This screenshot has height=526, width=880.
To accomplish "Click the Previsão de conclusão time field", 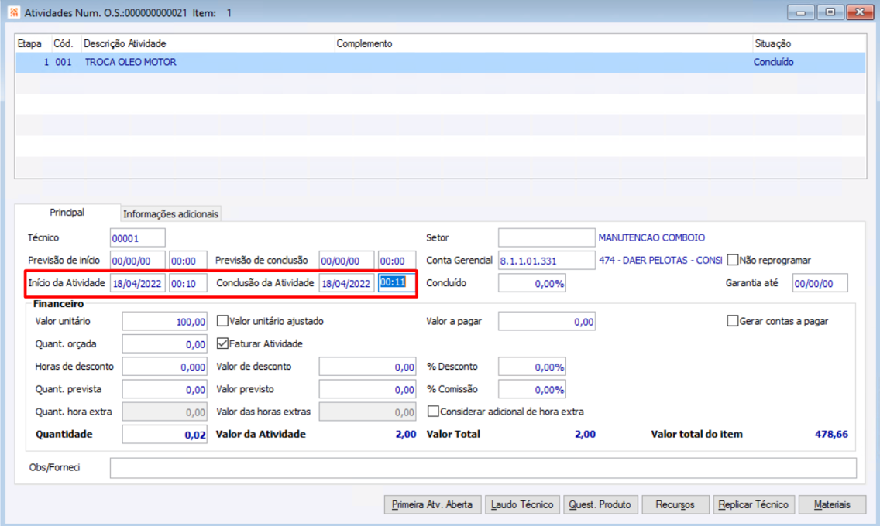I will coord(397,261).
